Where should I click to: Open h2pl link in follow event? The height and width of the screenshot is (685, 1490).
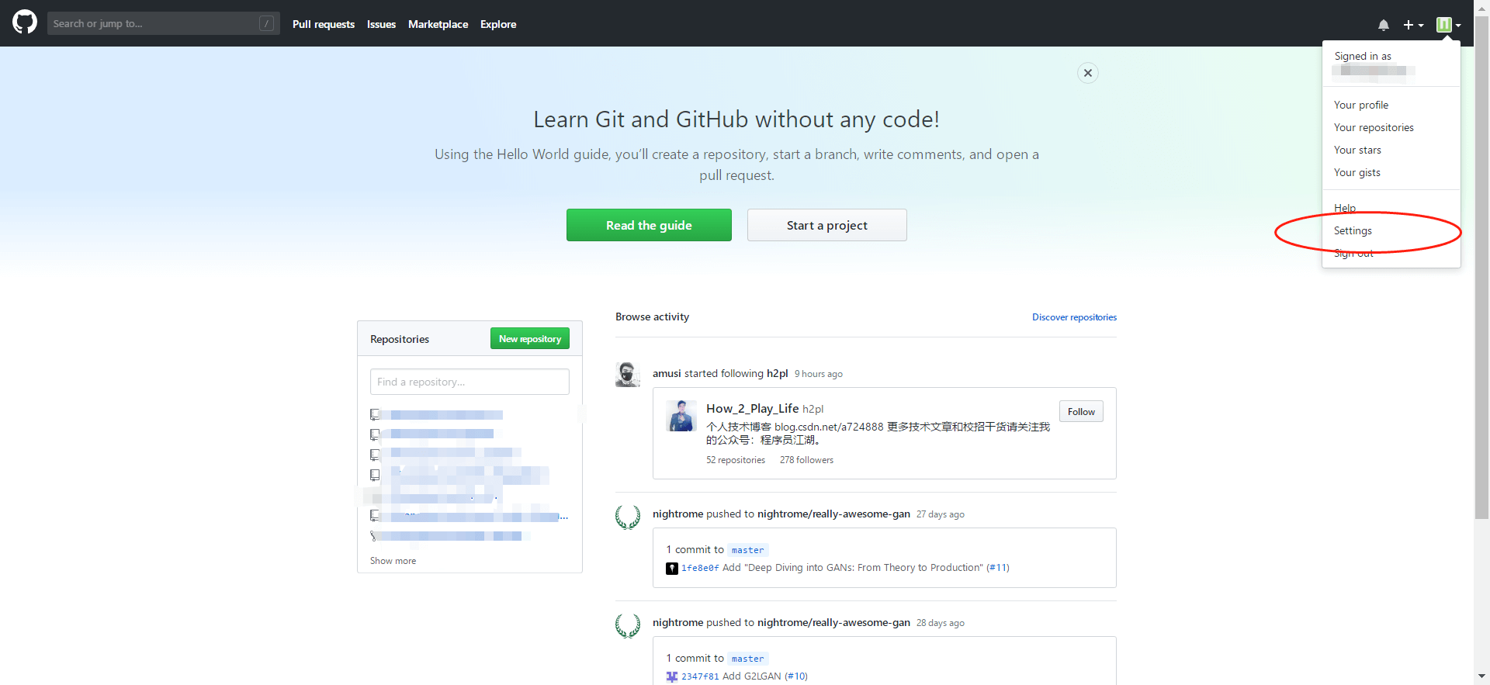[777, 373]
